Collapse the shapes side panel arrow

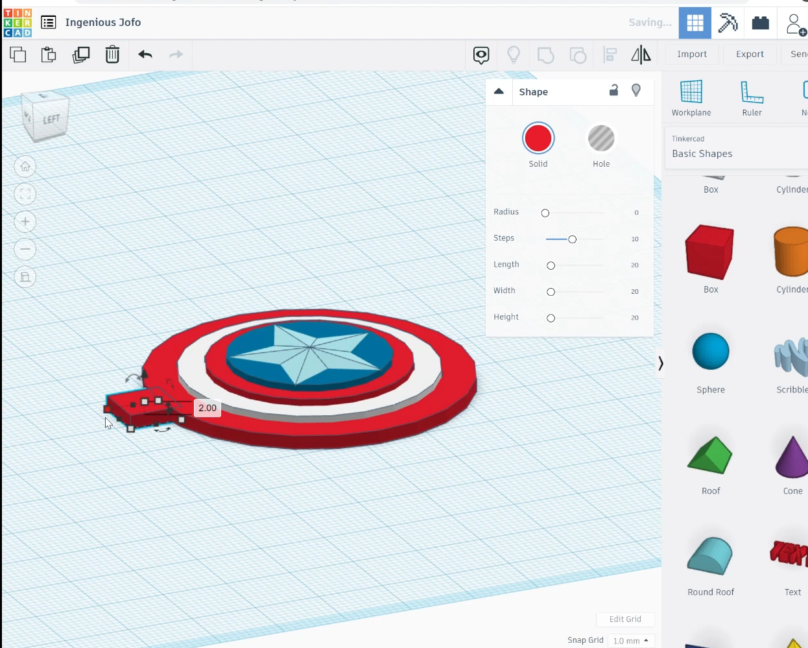[x=660, y=363]
